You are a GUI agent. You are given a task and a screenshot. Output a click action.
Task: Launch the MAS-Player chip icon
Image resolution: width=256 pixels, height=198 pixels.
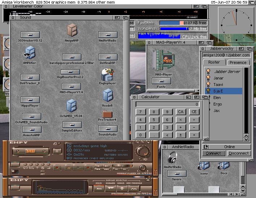tap(163, 60)
